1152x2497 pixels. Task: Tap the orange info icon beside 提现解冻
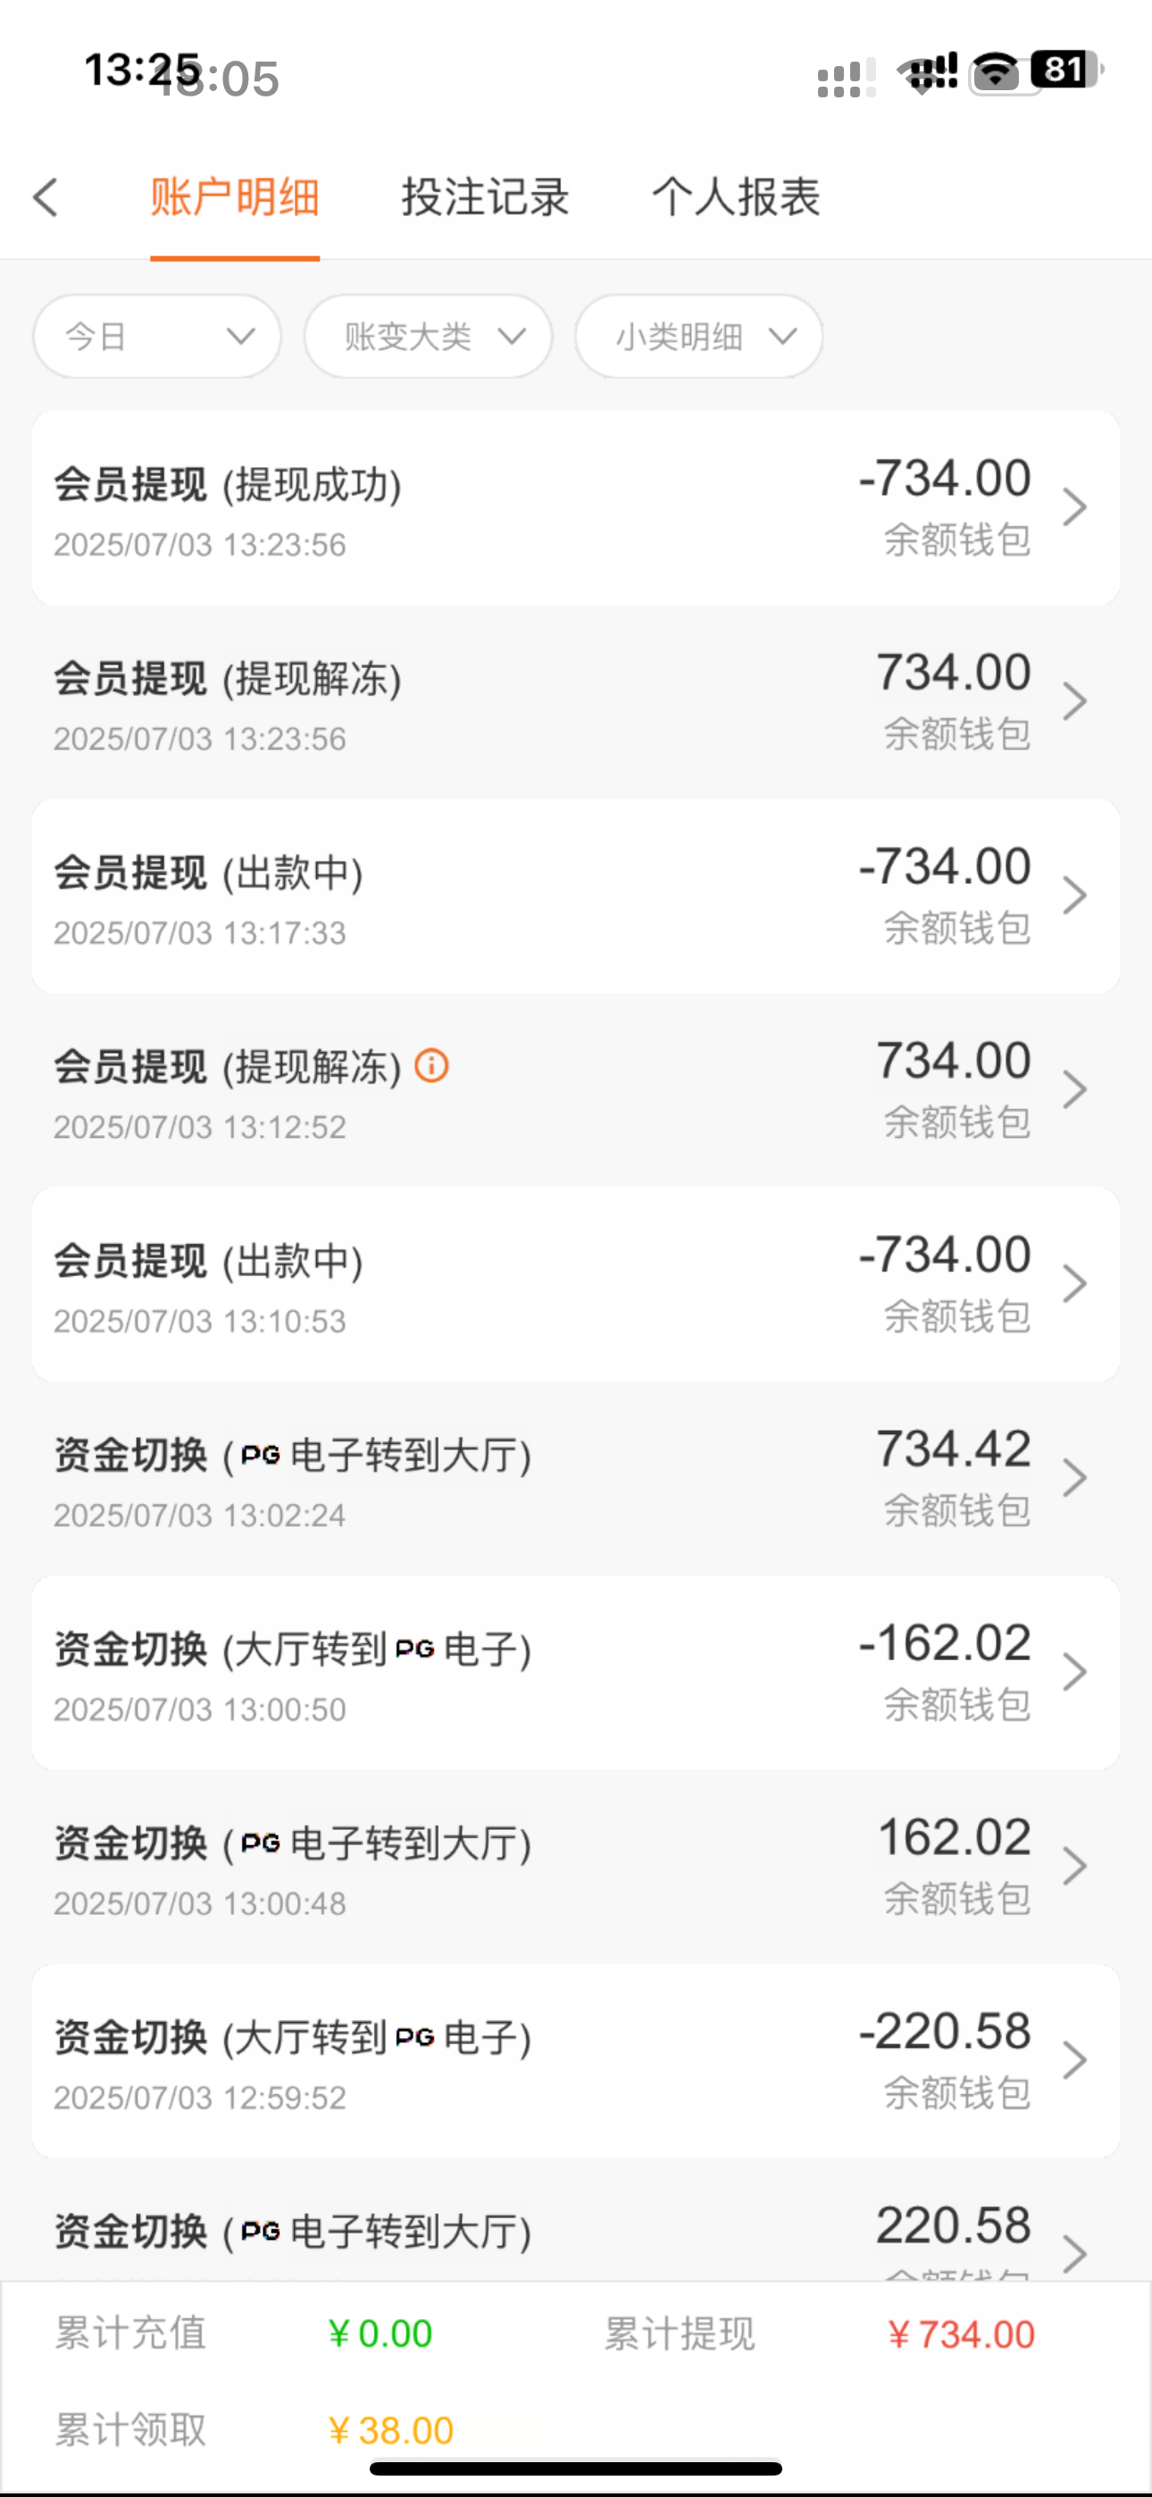[x=431, y=1066]
